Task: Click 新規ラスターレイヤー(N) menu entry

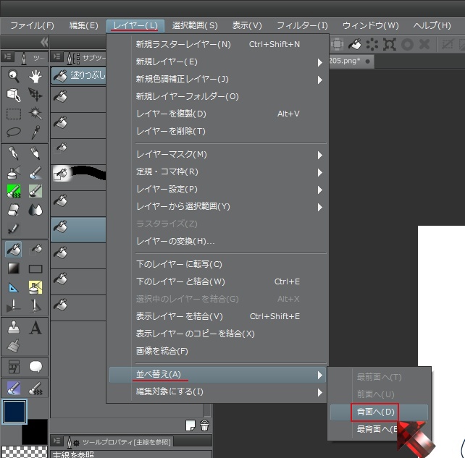Action: coord(183,44)
